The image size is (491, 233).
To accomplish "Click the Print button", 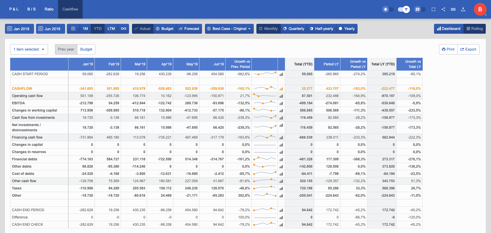I will (x=448, y=49).
